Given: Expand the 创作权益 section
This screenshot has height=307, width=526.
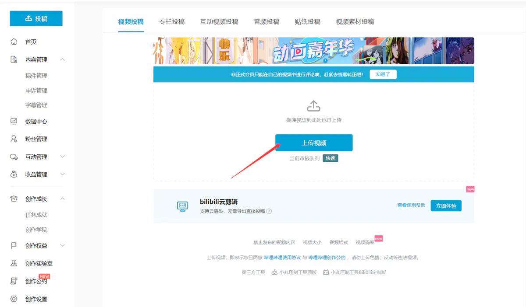Looking at the screenshot, I should 63,245.
